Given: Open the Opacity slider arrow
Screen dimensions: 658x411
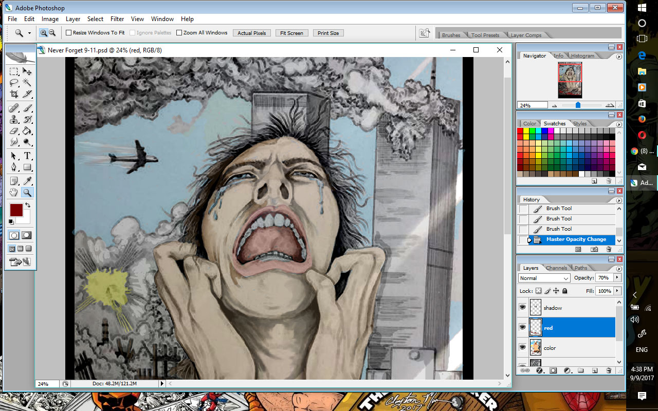Looking at the screenshot, I should (617, 278).
